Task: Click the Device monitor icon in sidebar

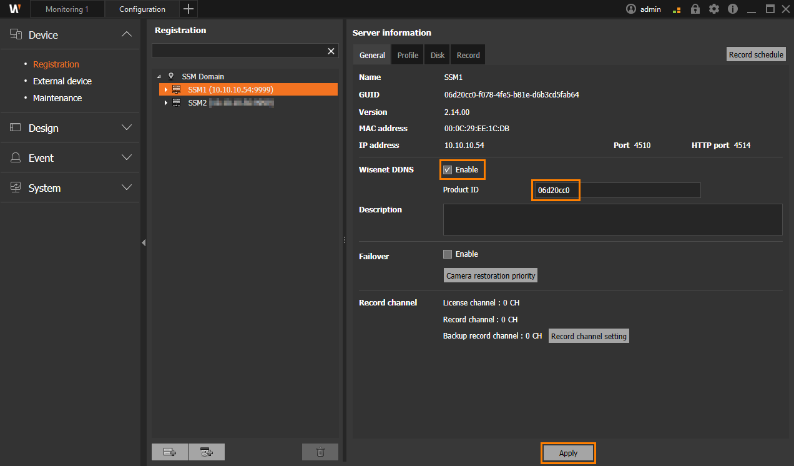Action: click(x=16, y=35)
